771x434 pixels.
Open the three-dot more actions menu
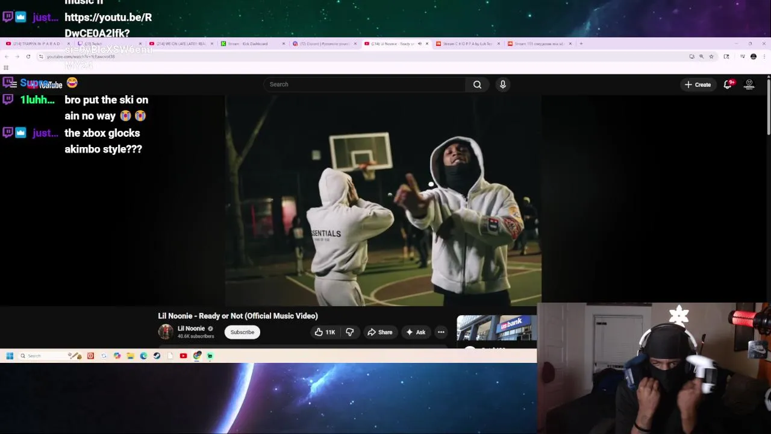coord(441,332)
